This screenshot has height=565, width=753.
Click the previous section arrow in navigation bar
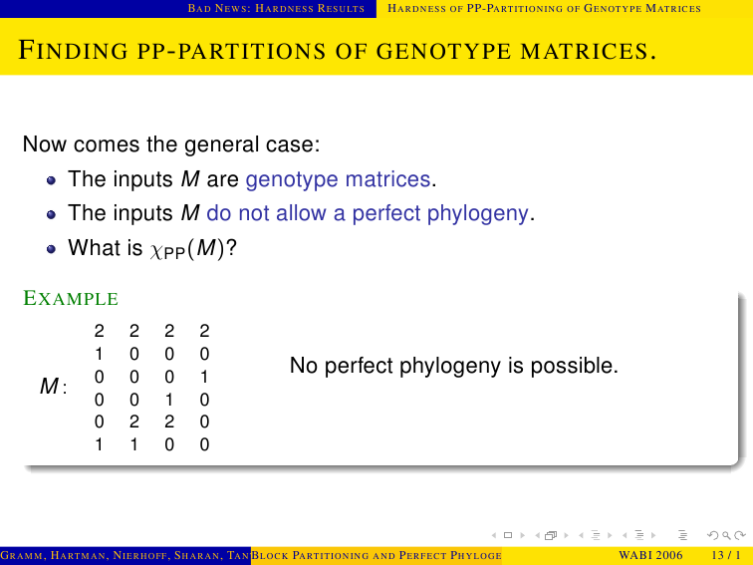tap(625, 535)
